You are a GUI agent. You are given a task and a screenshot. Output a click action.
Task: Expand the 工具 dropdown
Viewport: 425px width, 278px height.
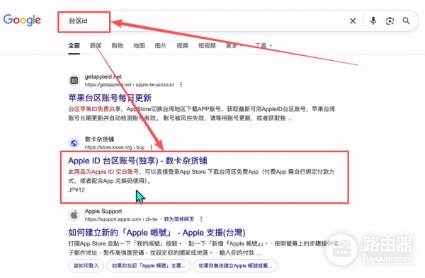263,45
